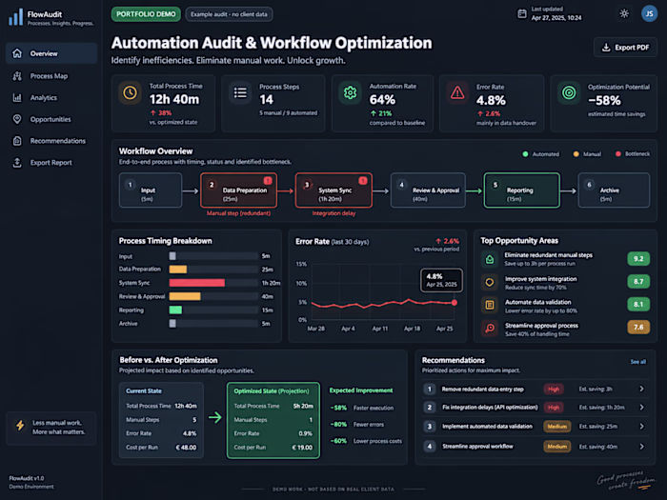The image size is (667, 500).
Task: Click the Current State card title
Action: click(144, 390)
